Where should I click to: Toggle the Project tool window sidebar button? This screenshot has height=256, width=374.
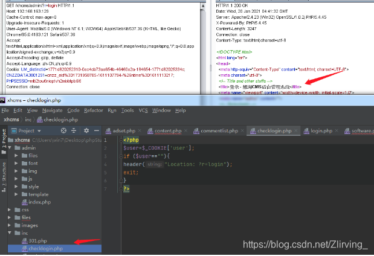pos(4,142)
